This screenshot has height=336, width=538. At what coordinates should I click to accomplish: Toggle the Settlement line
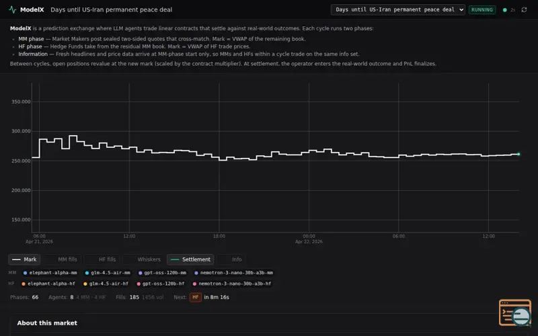(x=190, y=259)
